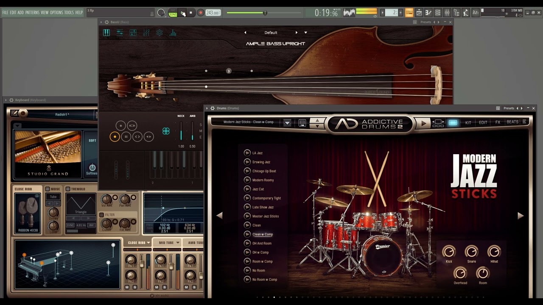Image resolution: width=543 pixels, height=305 pixels.
Task: Adjust the AMB mic level slider
Action: (x=192, y=131)
